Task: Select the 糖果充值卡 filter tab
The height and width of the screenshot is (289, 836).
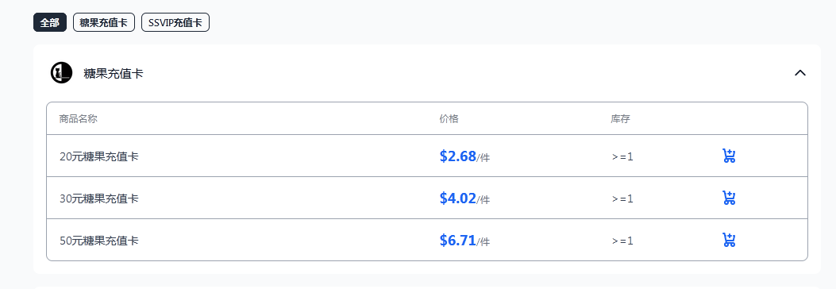Action: (103, 23)
